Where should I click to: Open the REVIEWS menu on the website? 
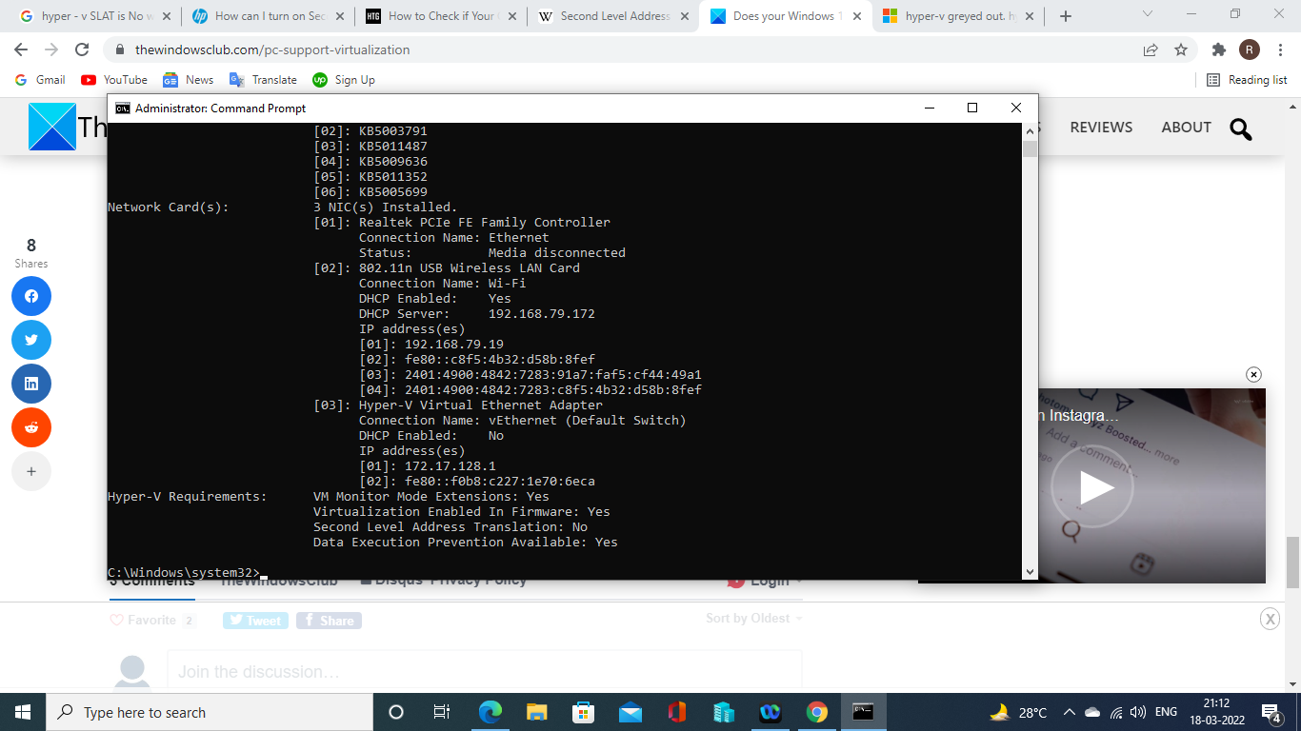pos(1101,127)
